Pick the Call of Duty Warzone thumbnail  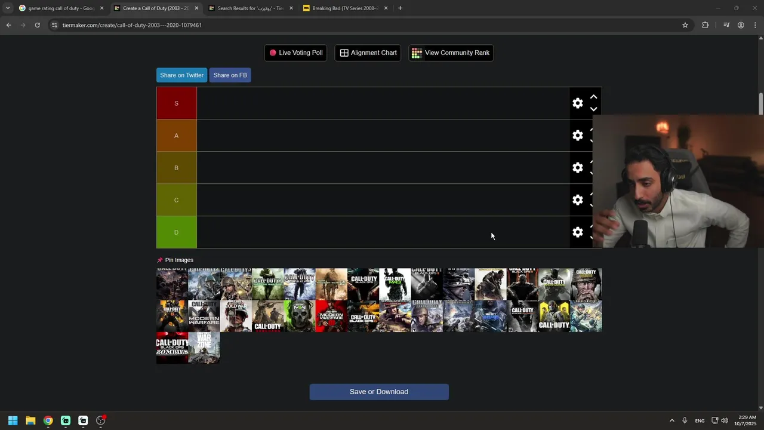pos(204,348)
